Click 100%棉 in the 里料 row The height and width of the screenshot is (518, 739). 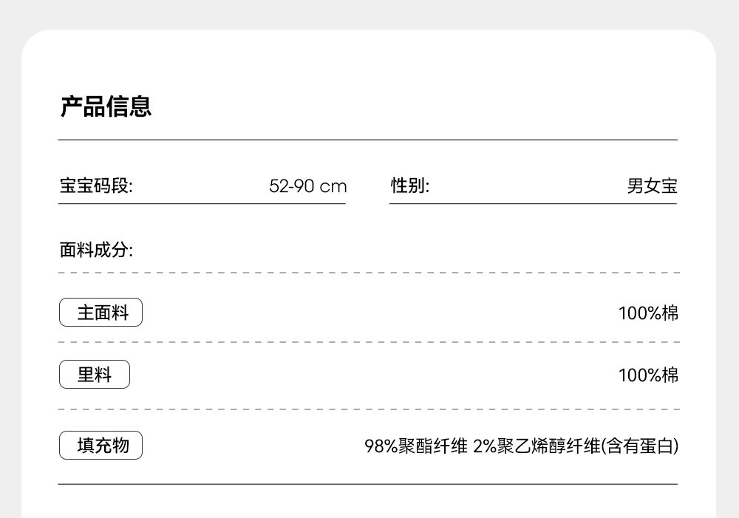648,375
